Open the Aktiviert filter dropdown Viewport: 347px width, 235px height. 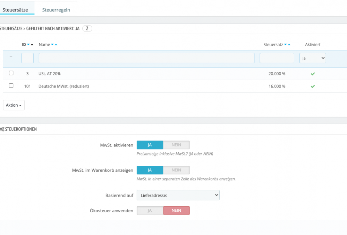click(x=313, y=58)
